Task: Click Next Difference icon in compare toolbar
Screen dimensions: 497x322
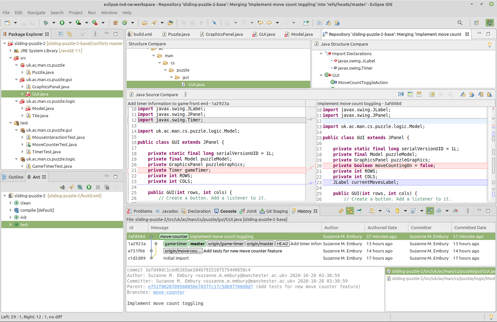Action: (x=463, y=94)
